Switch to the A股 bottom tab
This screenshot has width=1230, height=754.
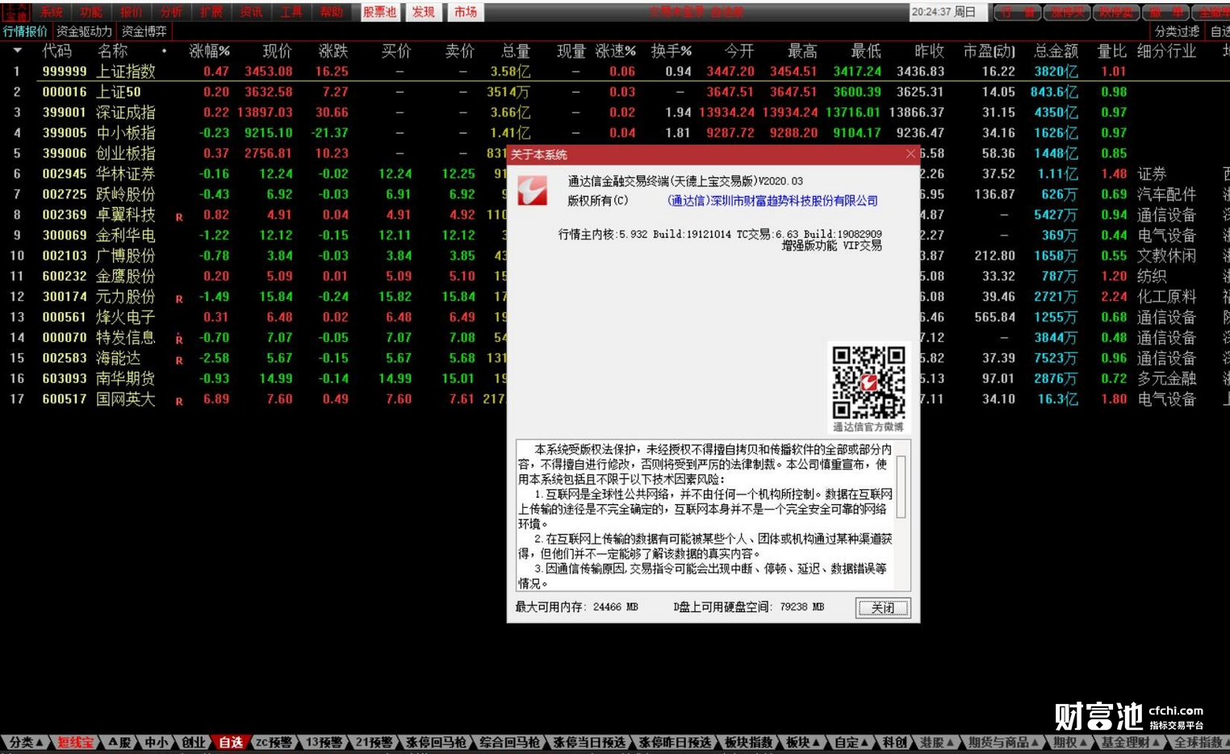[119, 743]
